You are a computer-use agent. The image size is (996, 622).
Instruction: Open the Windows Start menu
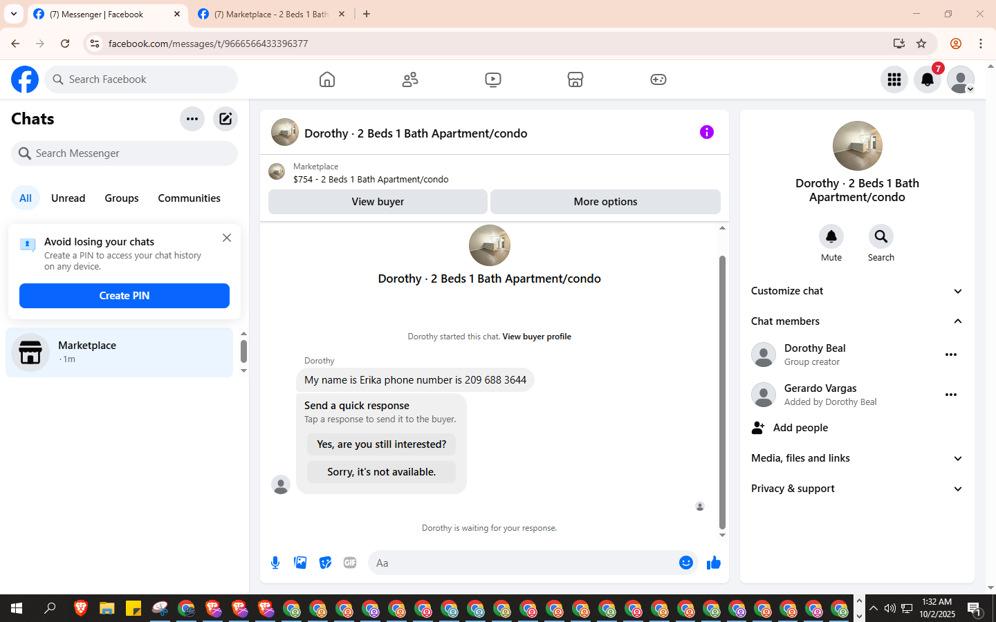point(17,609)
